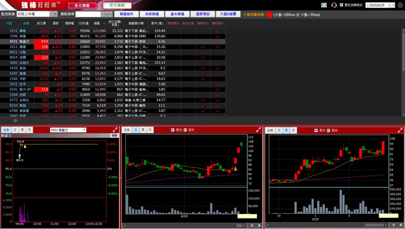This screenshot has width=405, height=229.
Task: Click the small arrow icon after 個股搜尋 plus
Action: [x=111, y=14]
